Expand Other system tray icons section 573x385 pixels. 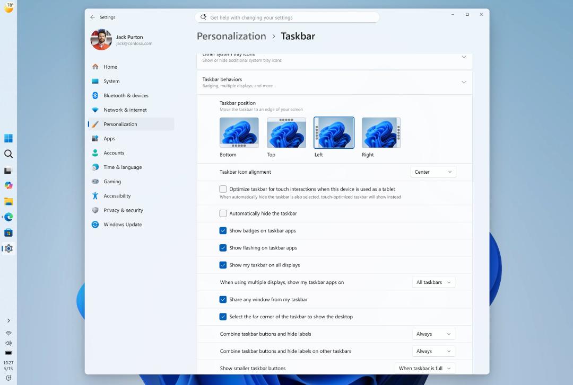tap(464, 57)
